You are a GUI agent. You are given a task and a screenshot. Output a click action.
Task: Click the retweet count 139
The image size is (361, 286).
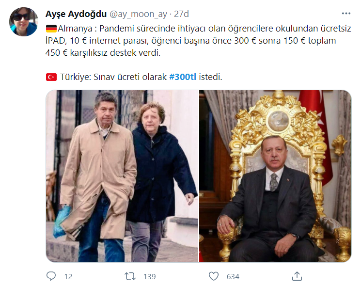point(150,276)
